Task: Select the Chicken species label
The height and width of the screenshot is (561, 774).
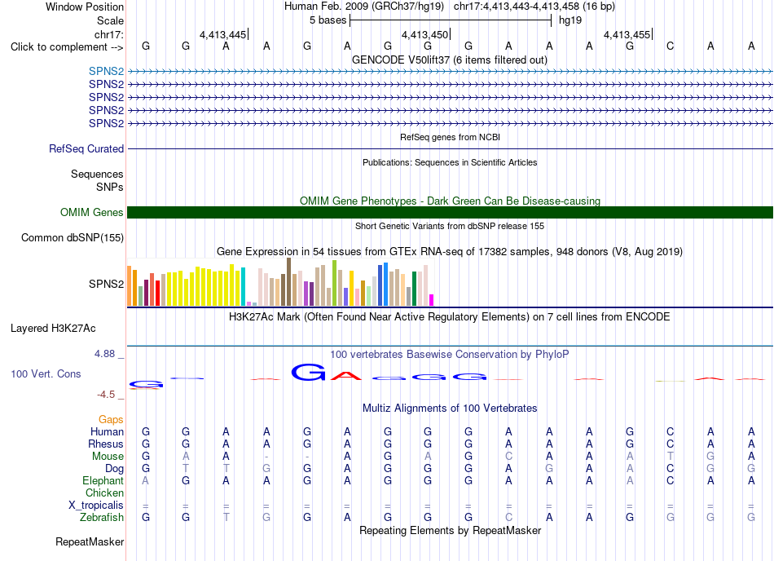Action: click(x=104, y=493)
